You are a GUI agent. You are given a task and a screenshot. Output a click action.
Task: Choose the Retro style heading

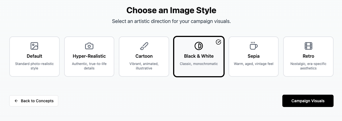[309, 56]
